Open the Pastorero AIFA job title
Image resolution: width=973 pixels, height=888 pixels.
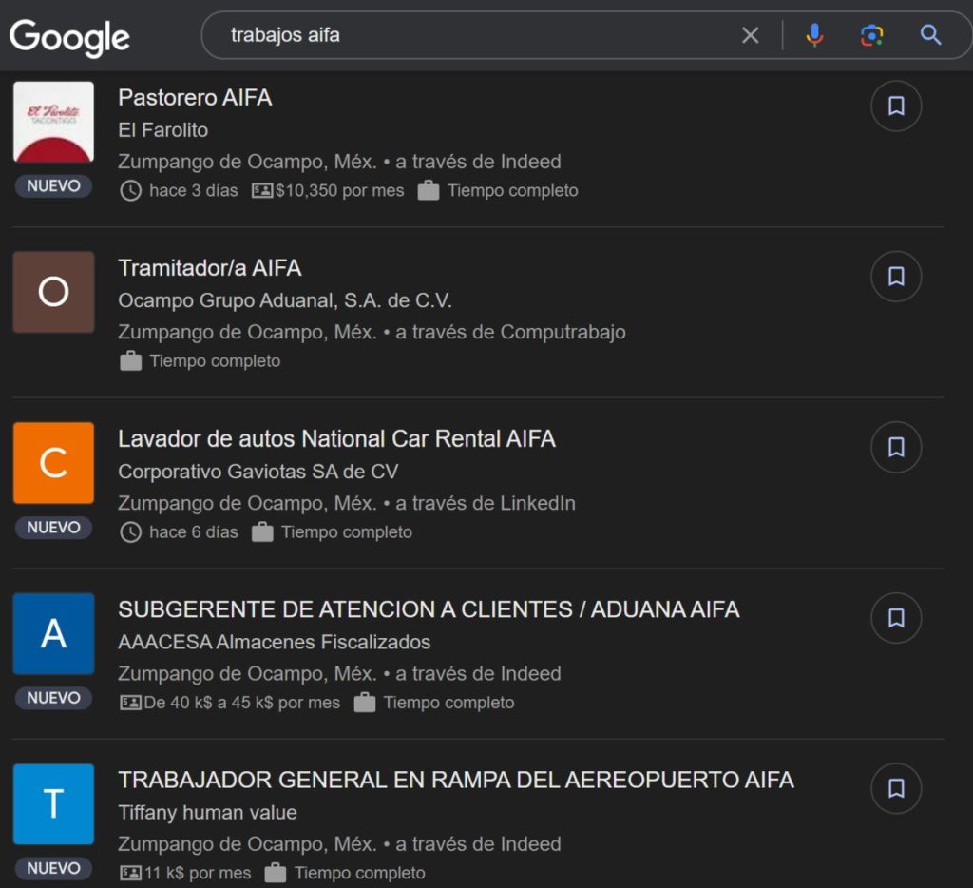(x=195, y=98)
